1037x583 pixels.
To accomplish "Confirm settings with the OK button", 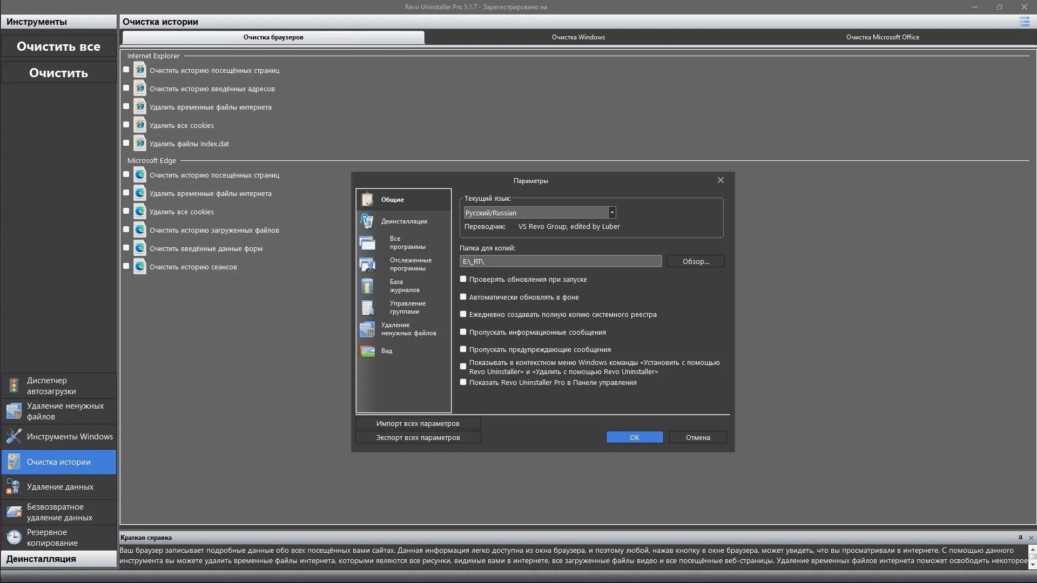I will point(635,437).
